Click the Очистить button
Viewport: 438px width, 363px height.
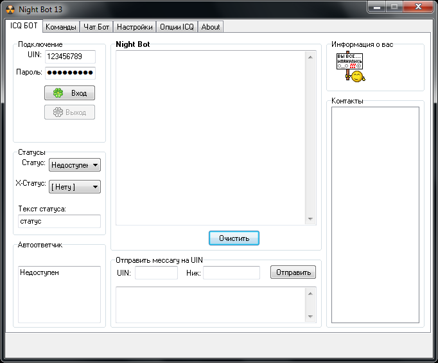pos(234,238)
